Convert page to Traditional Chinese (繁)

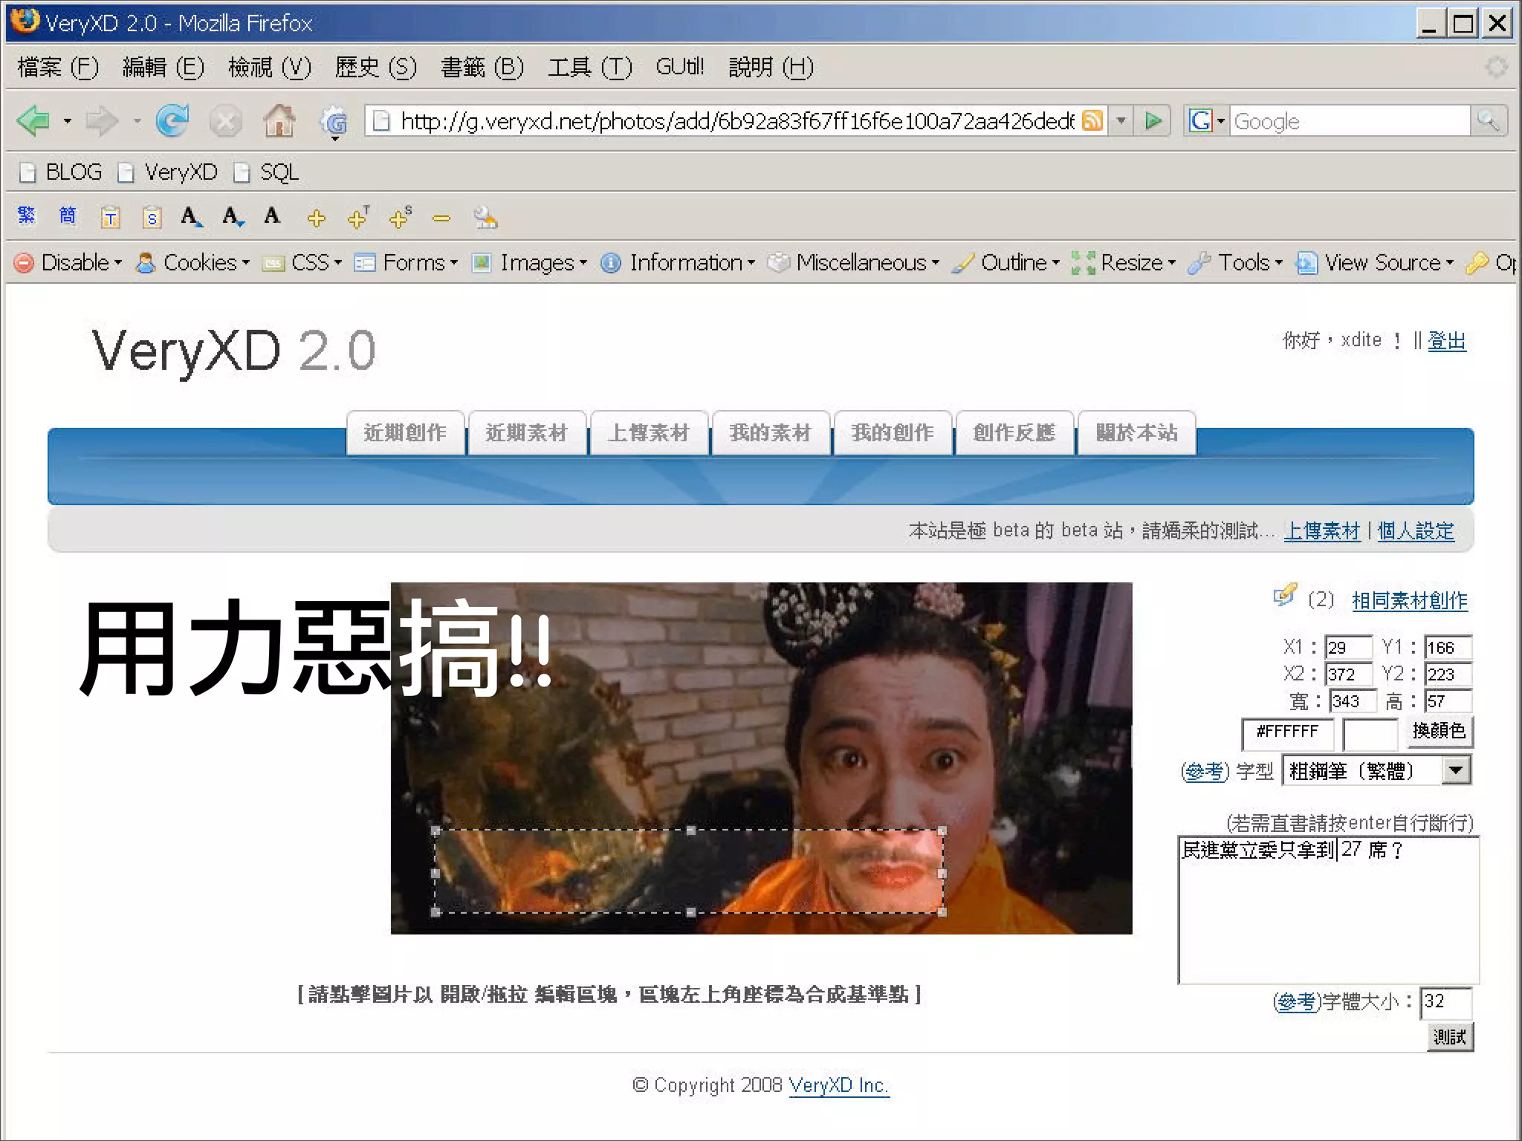click(x=26, y=216)
